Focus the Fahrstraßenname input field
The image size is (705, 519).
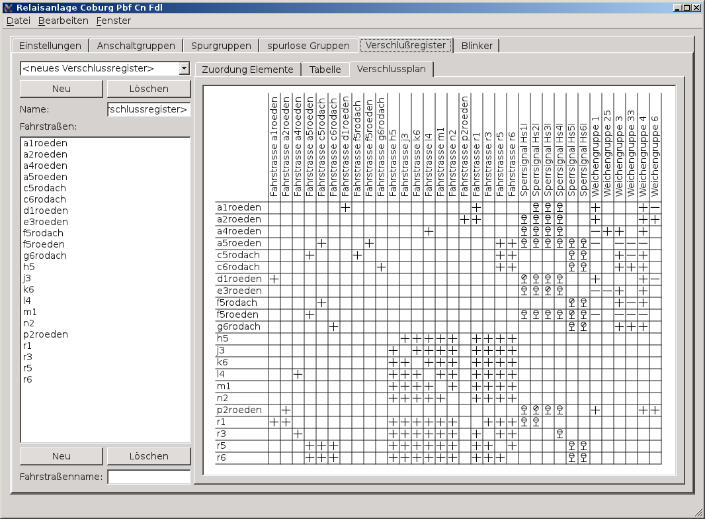coord(149,477)
